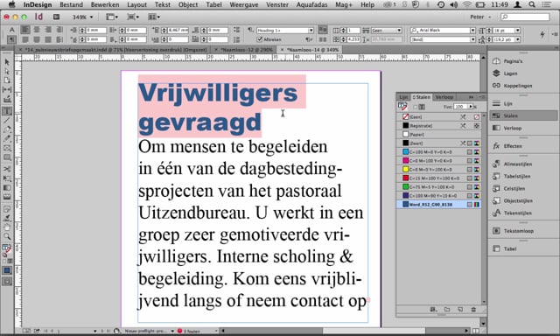
Task: Switch to the Lijn panel tab
Action: (403, 97)
